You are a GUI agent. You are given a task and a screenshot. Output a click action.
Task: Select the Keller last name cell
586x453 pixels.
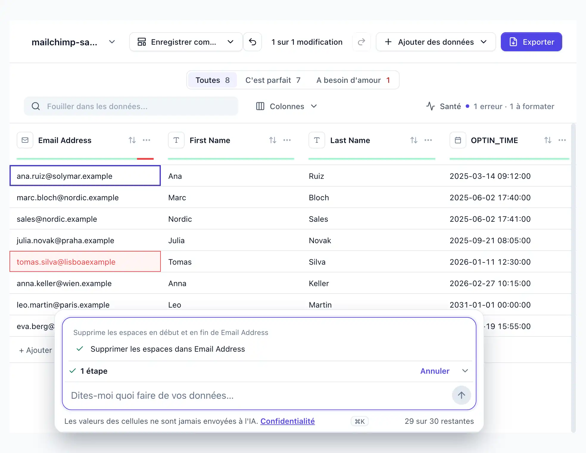[x=372, y=283]
